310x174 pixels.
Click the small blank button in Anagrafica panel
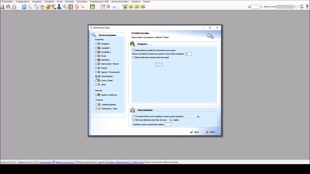[x=159, y=64]
